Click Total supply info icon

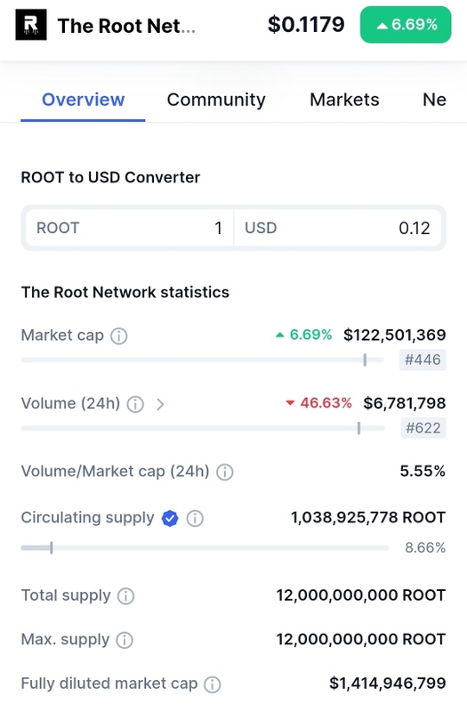point(125,596)
